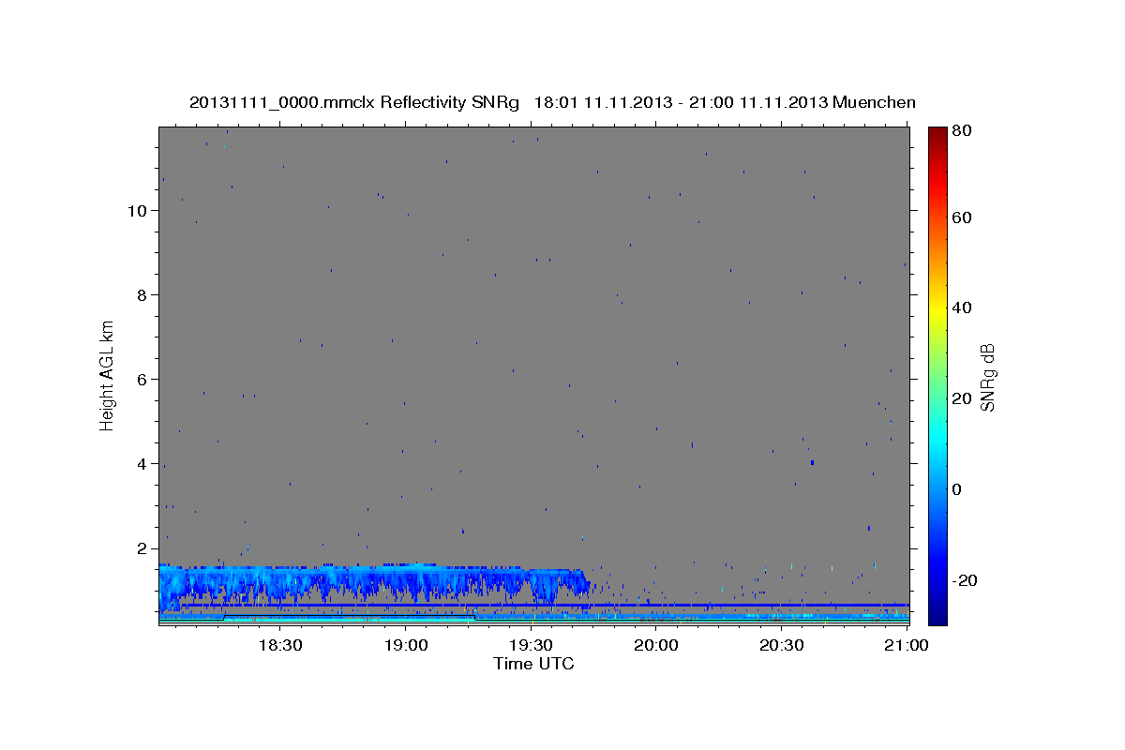The image size is (1125, 750).
Task: Click the colorbar value 0
Action: point(957,489)
